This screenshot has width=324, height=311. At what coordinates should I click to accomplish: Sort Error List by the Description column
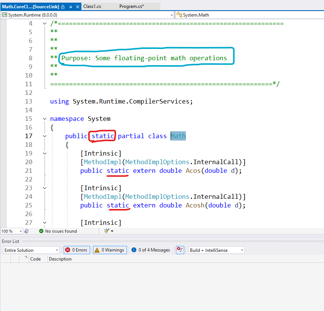pyautogui.click(x=60, y=259)
